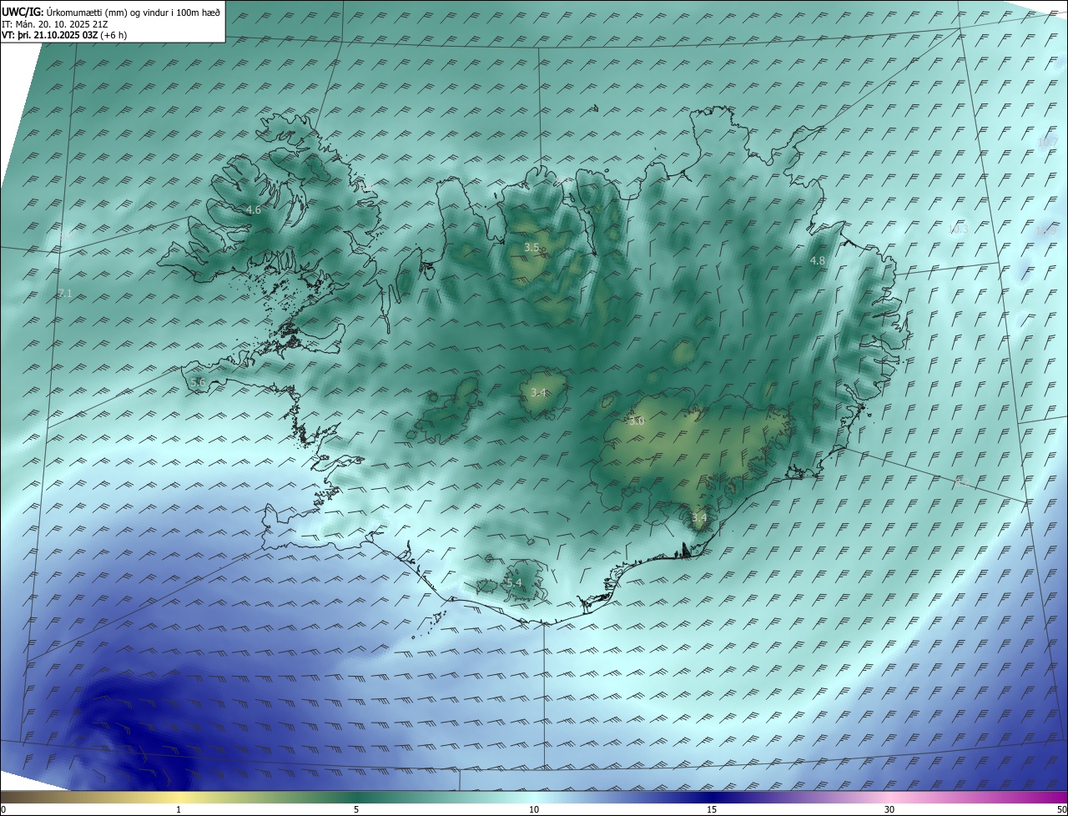Screen dimensions: 1068x816
Task: Select the '30' tick on the color scale
Action: tap(889, 809)
